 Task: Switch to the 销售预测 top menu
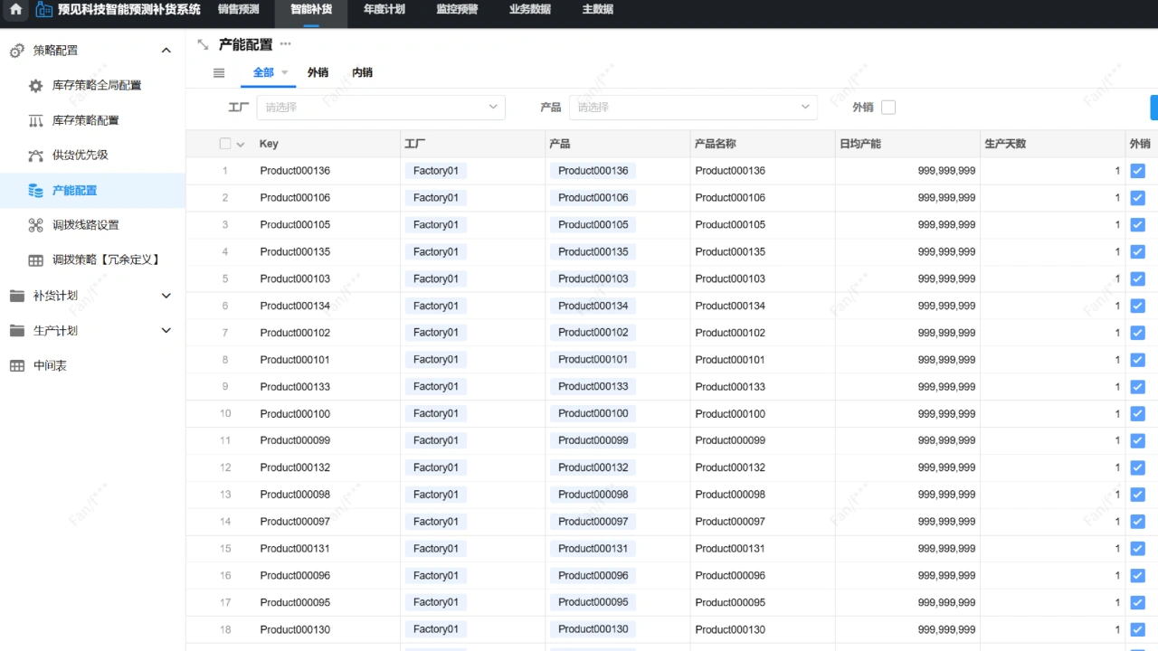tap(239, 10)
